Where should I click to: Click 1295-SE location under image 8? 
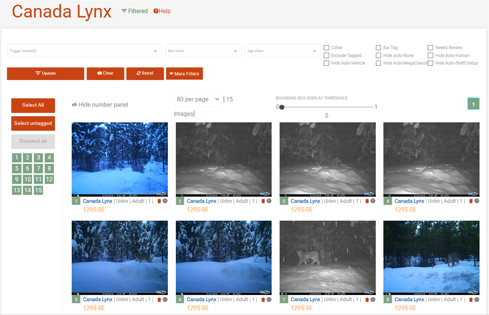405,308
